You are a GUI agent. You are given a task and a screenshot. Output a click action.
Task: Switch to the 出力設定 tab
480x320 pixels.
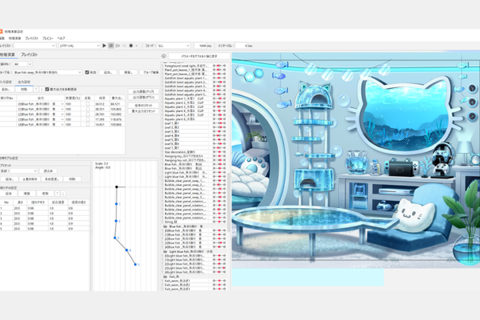coord(24,82)
